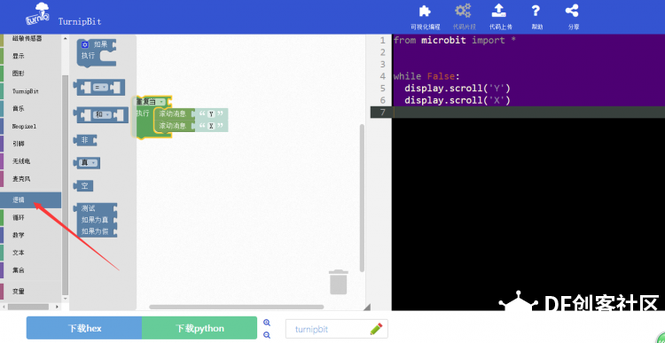Screen dimensions: 665x343
Task: Click the trash can in workspace
Action: pos(339,282)
